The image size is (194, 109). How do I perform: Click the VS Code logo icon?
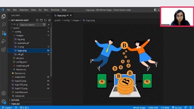(3, 10)
